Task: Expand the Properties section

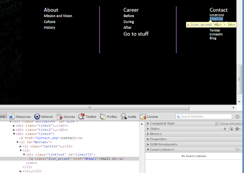Action: point(148,139)
